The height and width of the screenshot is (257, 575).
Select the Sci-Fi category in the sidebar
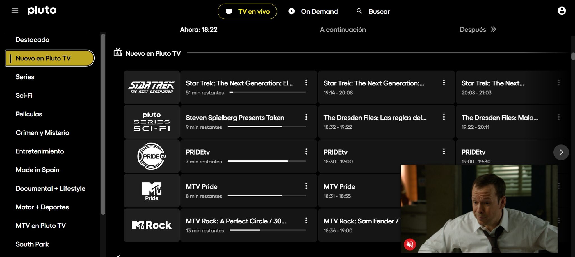24,95
